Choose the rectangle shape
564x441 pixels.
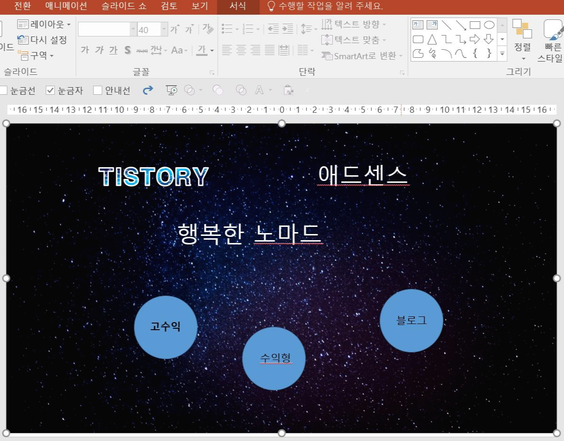pyautogui.click(x=475, y=25)
